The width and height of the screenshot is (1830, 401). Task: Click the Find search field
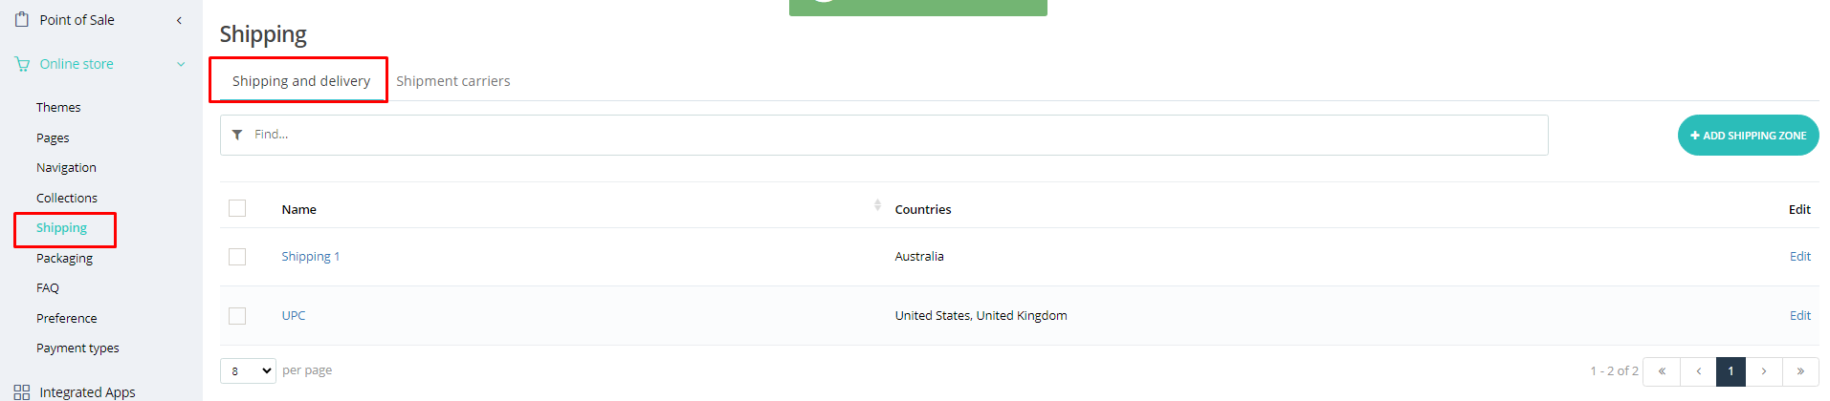pos(890,135)
